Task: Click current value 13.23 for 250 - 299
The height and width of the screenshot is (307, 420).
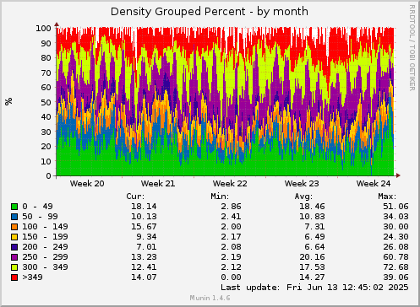Action: click(144, 257)
